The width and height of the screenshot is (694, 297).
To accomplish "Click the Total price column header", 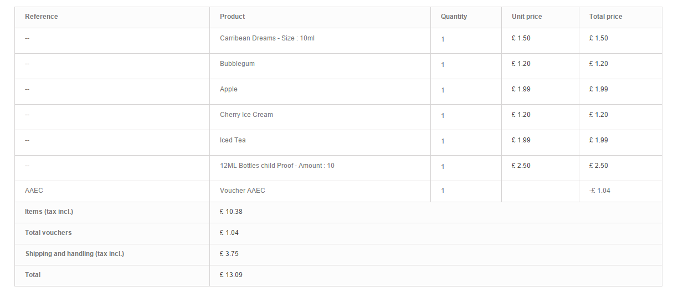I will tap(606, 17).
